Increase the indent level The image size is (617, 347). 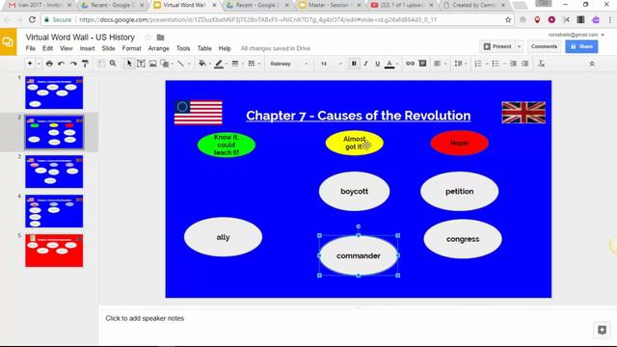524,64
